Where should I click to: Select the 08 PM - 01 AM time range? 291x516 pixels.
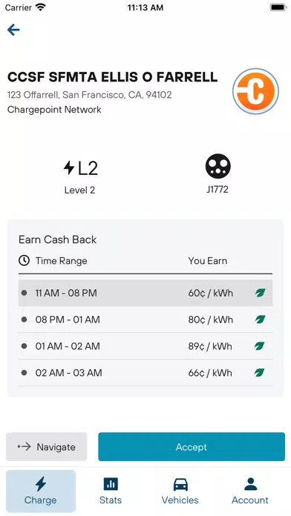pyautogui.click(x=145, y=320)
